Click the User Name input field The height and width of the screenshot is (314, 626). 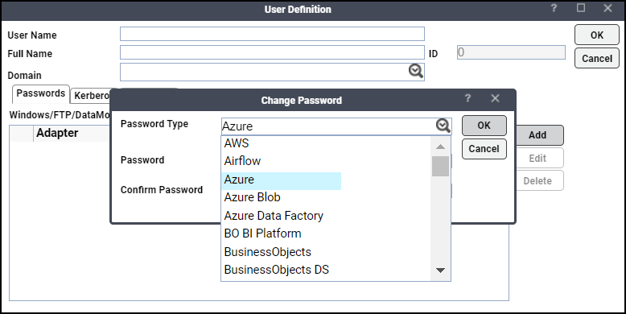272,34
